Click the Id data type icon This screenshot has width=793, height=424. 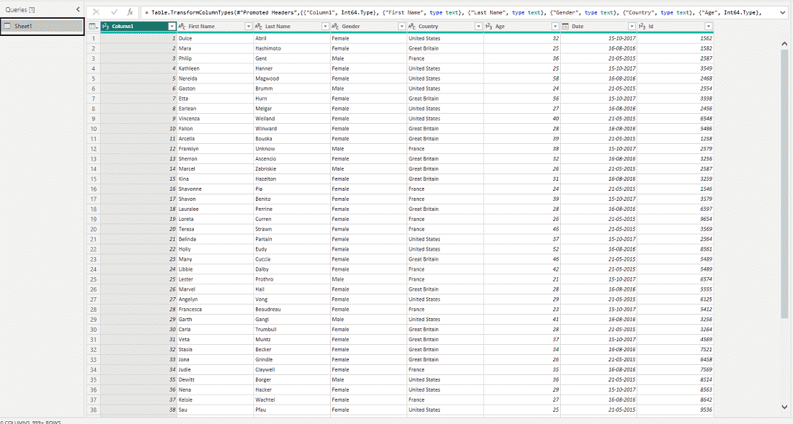click(642, 26)
